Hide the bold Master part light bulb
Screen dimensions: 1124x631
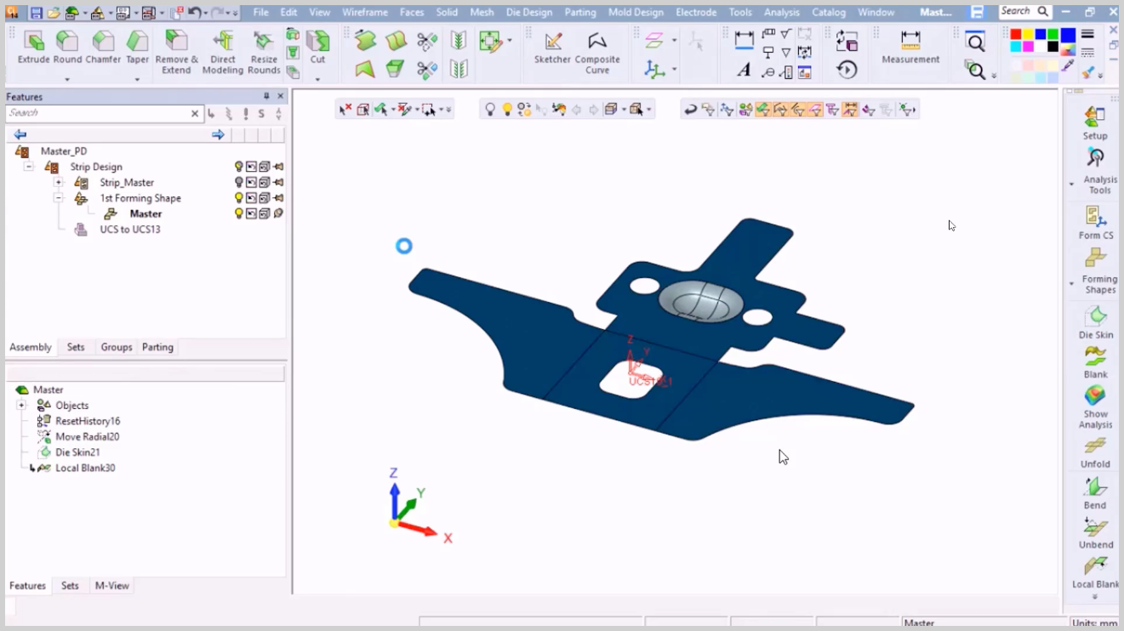tap(239, 213)
